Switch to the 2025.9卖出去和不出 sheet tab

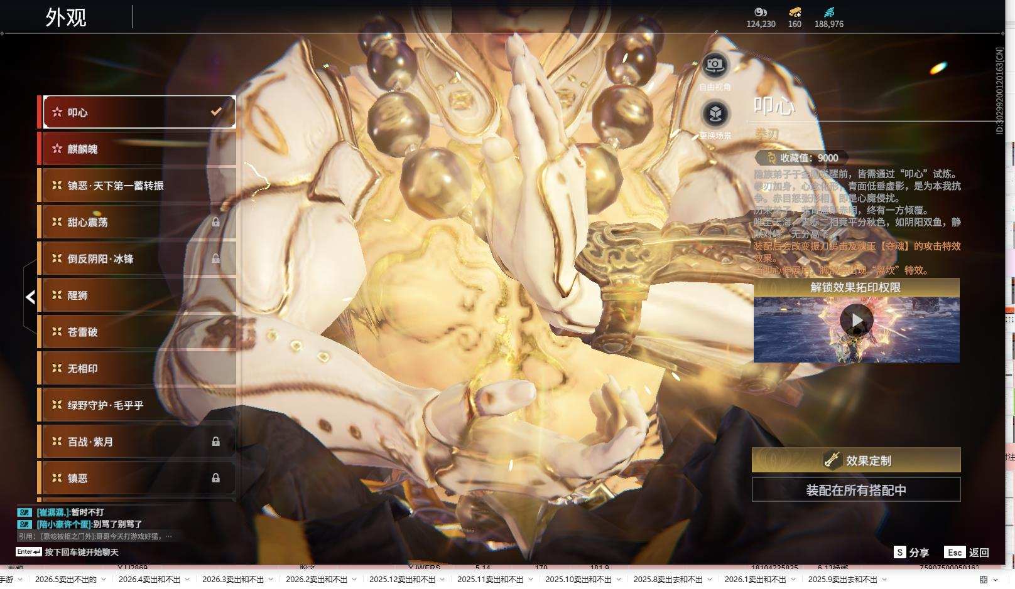(843, 580)
